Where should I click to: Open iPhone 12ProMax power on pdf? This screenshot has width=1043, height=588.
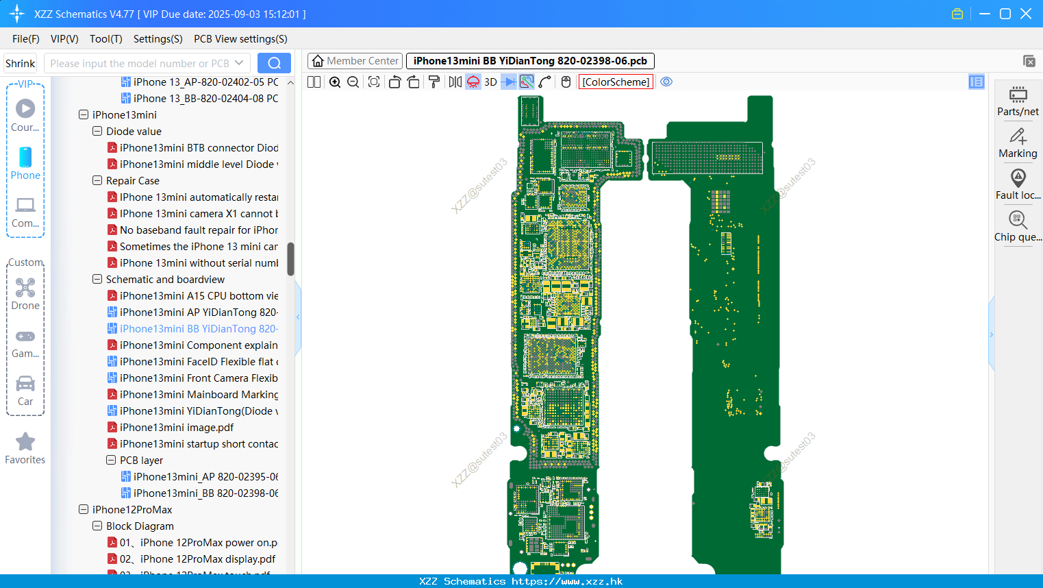pyautogui.click(x=192, y=542)
